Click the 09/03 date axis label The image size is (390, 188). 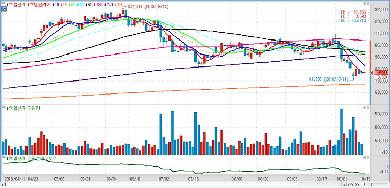pyautogui.click(x=292, y=179)
